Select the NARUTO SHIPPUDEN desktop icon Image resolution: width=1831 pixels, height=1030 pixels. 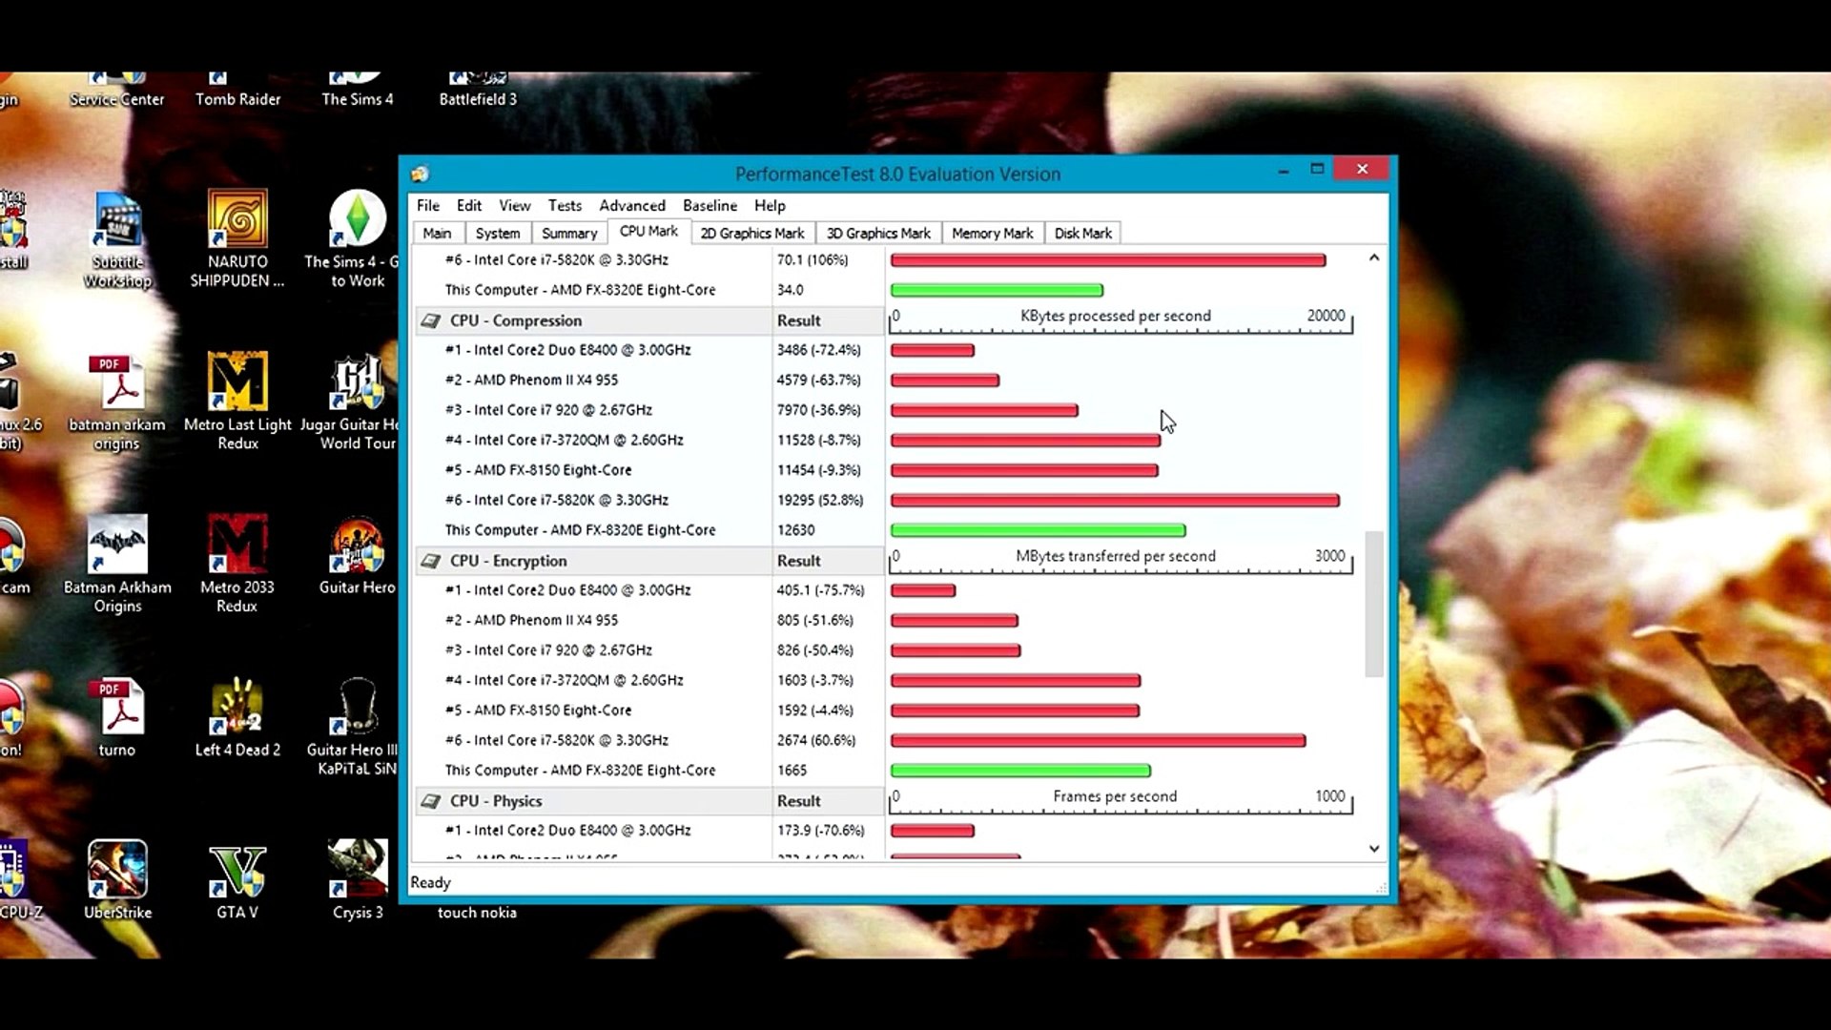pos(237,219)
